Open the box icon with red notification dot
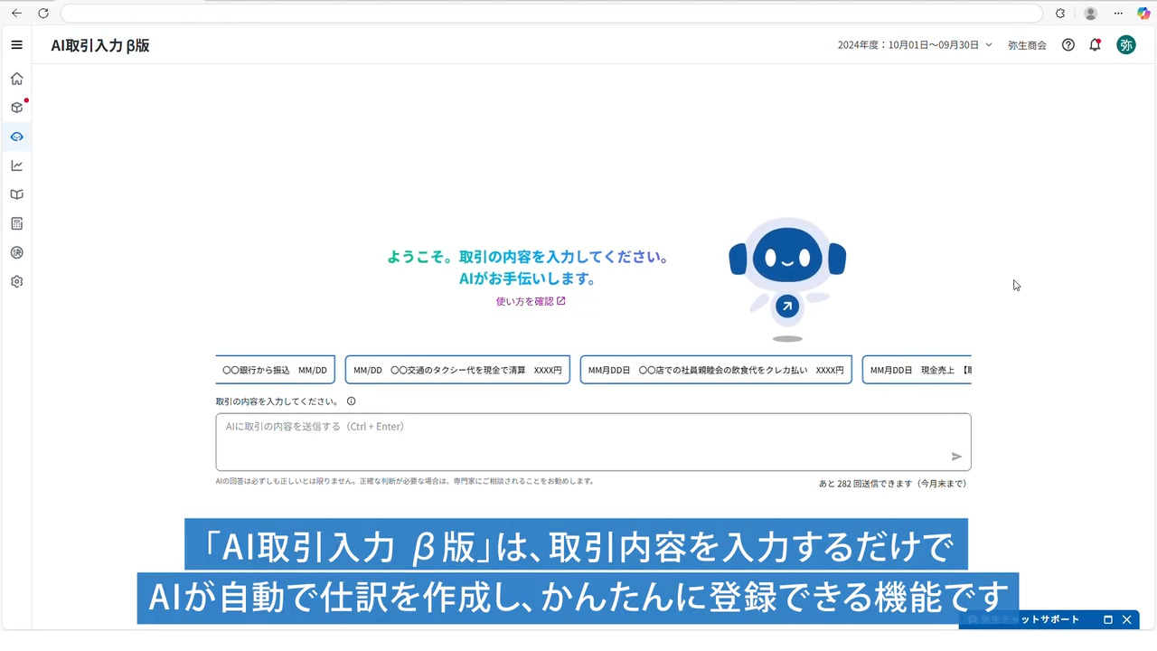 pos(16,108)
